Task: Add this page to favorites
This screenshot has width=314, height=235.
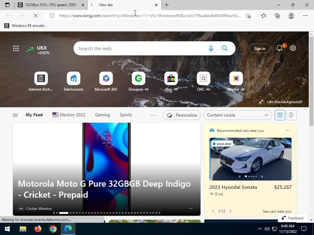Action: point(248,16)
